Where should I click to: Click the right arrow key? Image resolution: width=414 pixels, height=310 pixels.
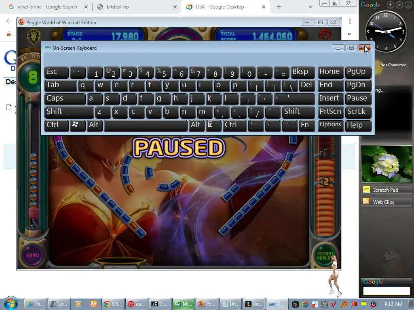(x=290, y=125)
